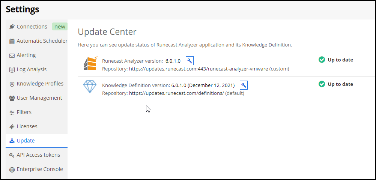This screenshot has height=180, width=376.
Task: Click the green checkmark next to Analyzer status
Action: click(x=322, y=60)
